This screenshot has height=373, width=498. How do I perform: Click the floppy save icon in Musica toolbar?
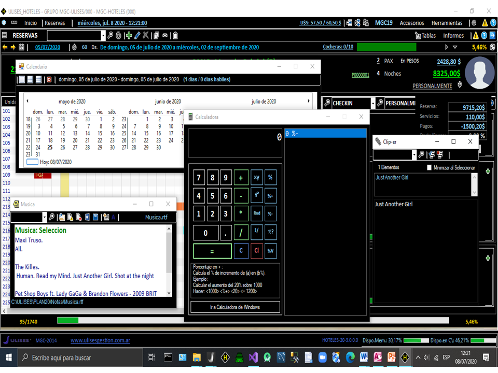coord(96,217)
